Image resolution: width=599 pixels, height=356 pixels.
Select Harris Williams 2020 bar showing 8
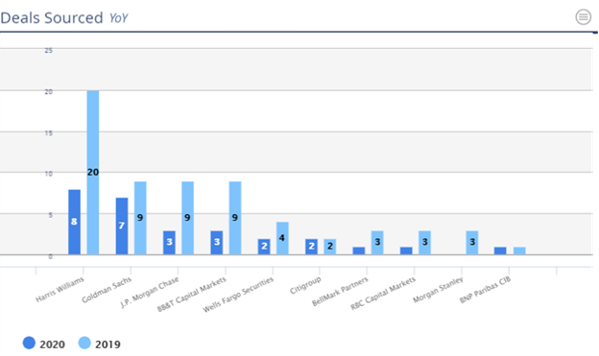75,222
